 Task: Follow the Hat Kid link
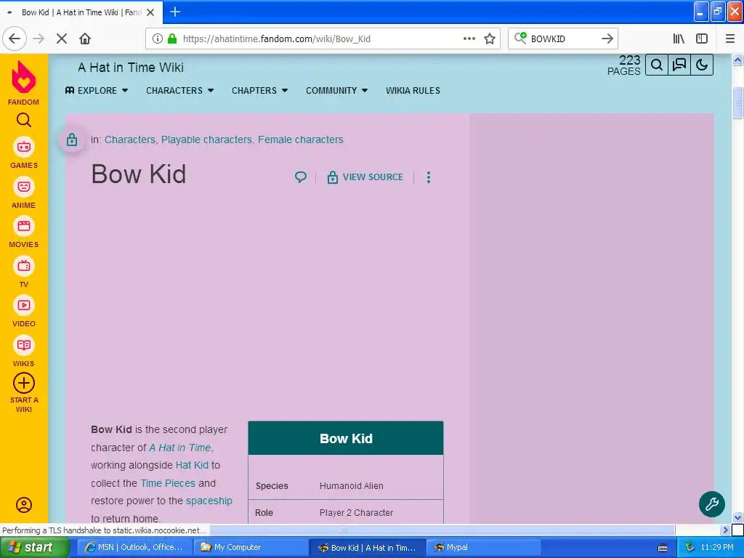pos(192,465)
